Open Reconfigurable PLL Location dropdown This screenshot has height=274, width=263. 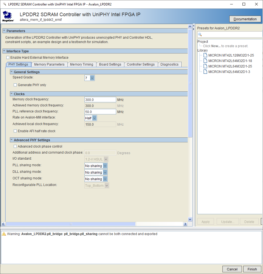coord(107,186)
